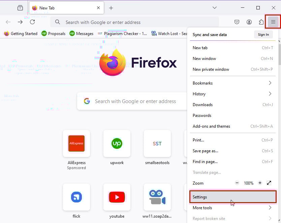Reload the current page

pos(32,22)
